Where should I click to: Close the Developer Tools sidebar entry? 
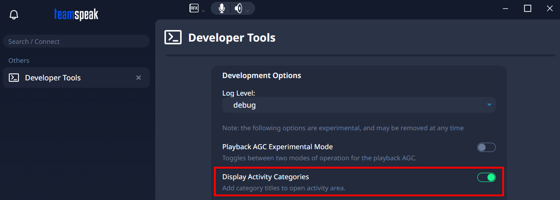pos(139,78)
